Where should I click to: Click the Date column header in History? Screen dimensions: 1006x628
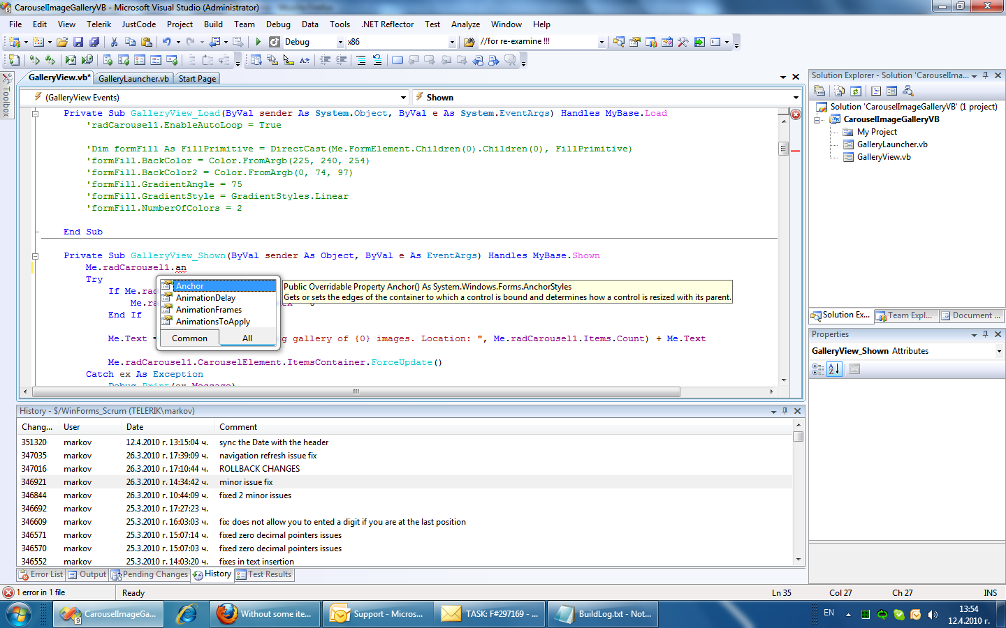coord(168,427)
